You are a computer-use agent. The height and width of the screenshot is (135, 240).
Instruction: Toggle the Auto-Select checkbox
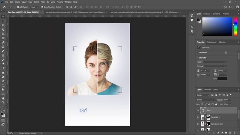point(18,7)
